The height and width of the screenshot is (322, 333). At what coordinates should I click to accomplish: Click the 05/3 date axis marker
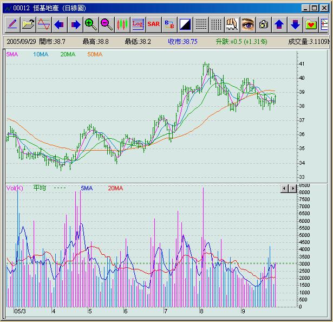pyautogui.click(x=20, y=311)
